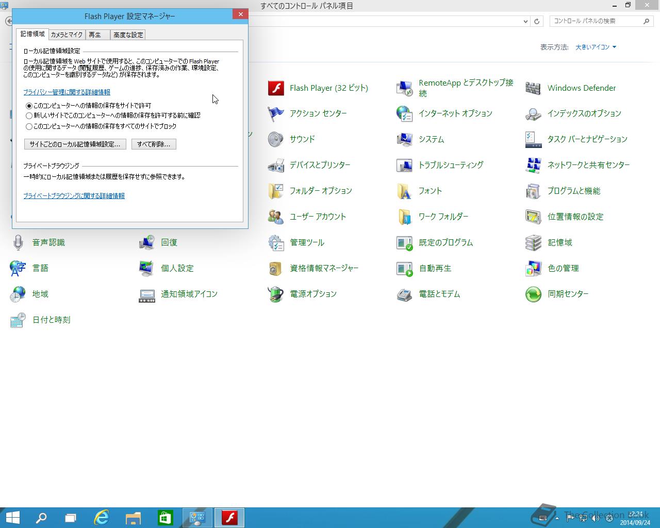Open 日付と時刻 calendar icon

click(18, 320)
